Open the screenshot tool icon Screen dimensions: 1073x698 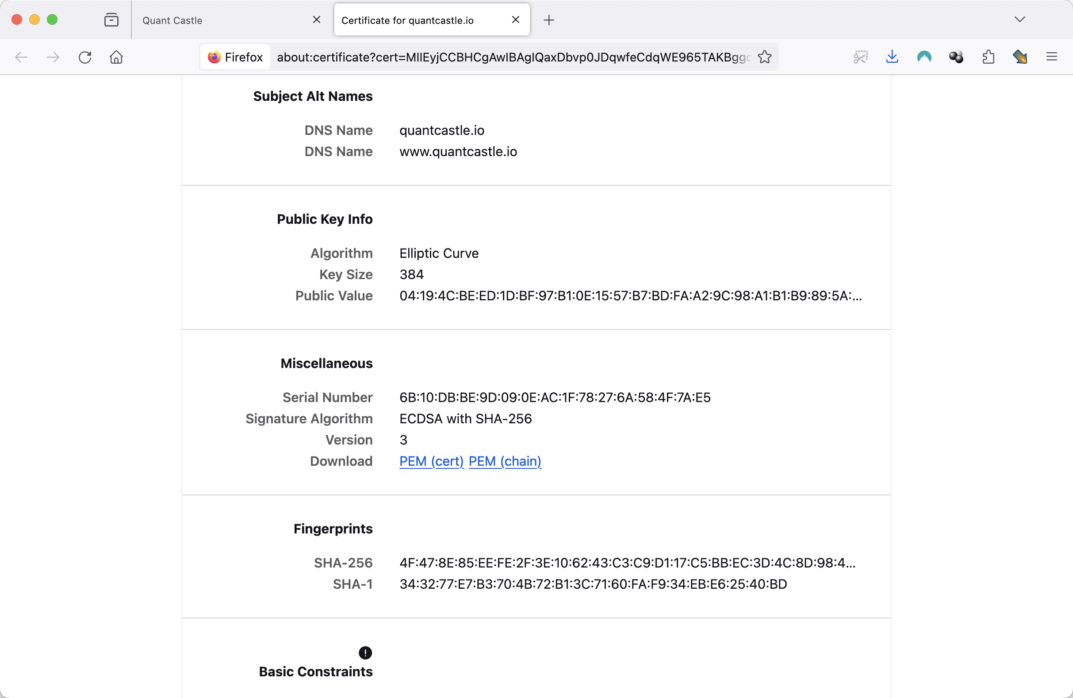(860, 57)
